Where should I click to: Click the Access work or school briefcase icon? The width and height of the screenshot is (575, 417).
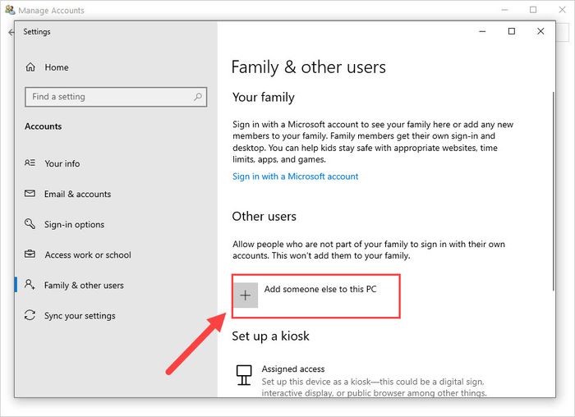click(x=30, y=254)
